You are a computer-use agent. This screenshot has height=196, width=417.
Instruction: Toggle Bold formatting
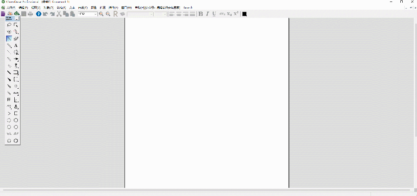200,14
